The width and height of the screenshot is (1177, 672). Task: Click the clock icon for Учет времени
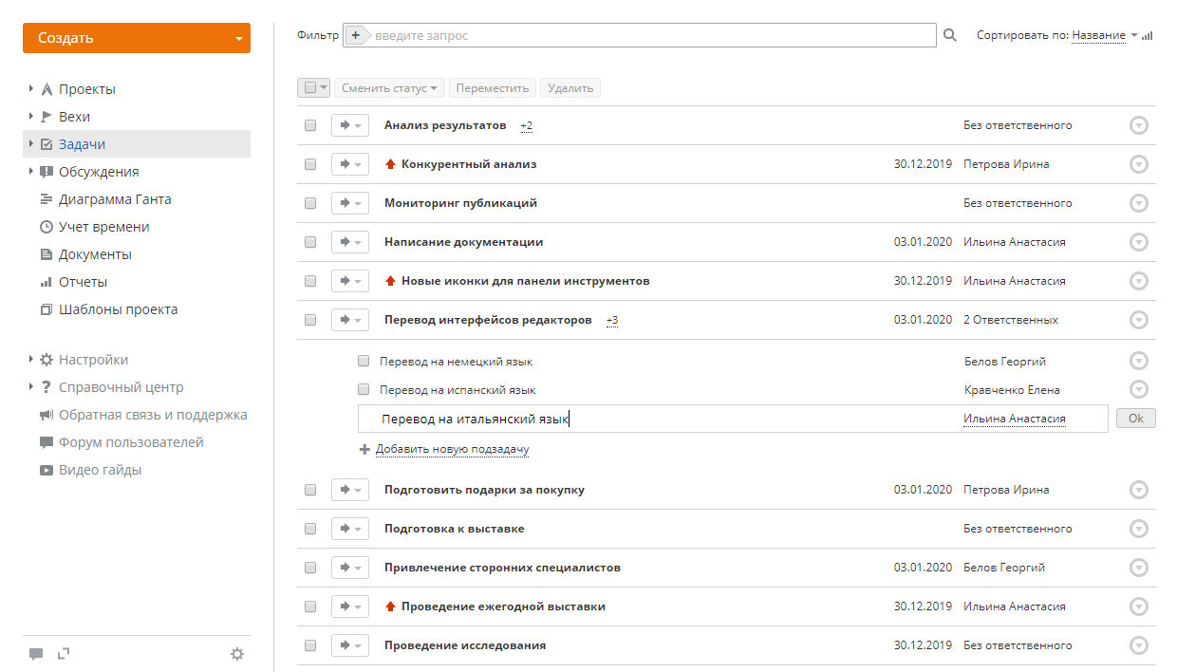[46, 227]
